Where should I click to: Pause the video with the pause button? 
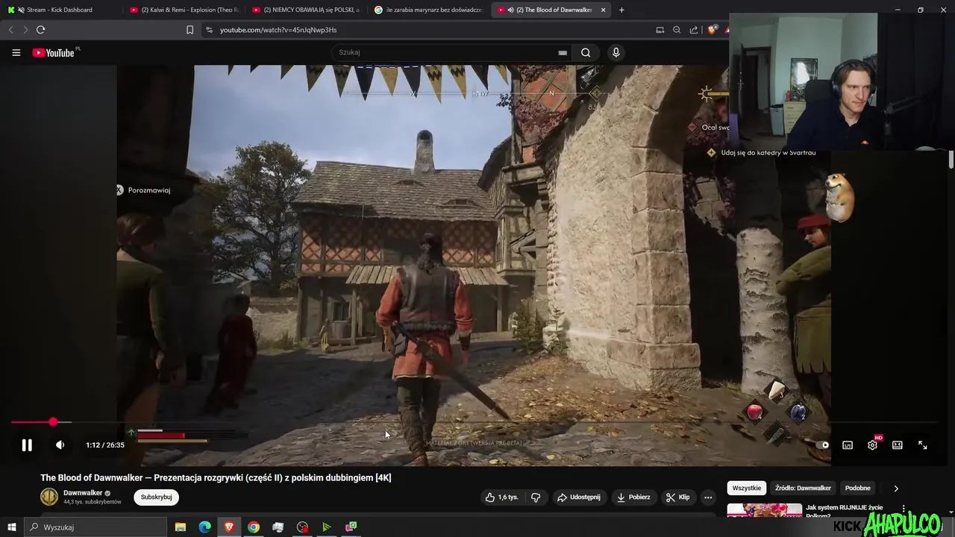tap(27, 445)
